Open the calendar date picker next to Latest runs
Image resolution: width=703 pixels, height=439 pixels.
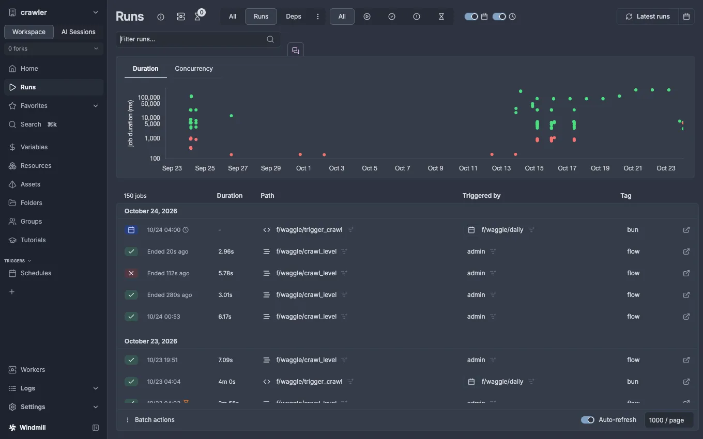pyautogui.click(x=686, y=17)
